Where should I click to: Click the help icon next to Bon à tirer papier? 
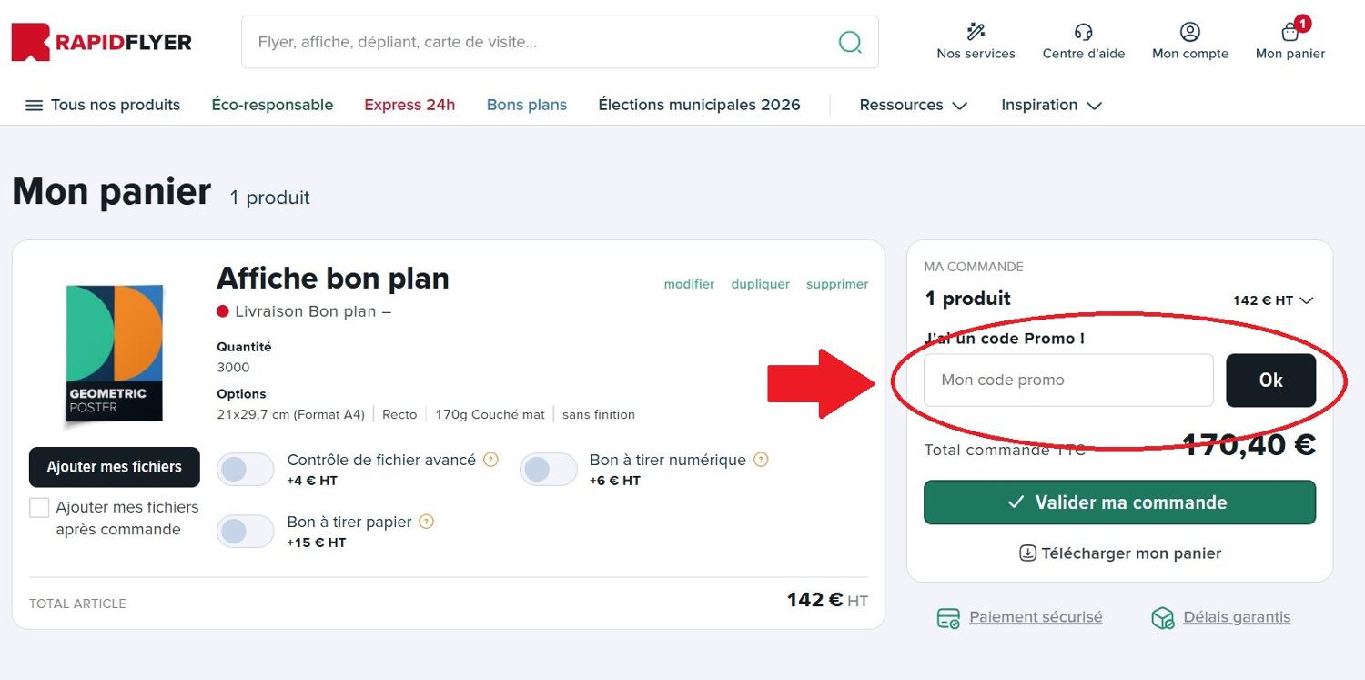click(x=425, y=522)
